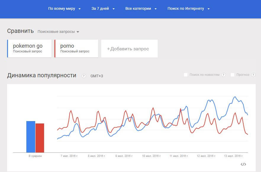Screen dimensions: 261x172
Task: Click the +Добавить запрос button
Action: [129, 49]
